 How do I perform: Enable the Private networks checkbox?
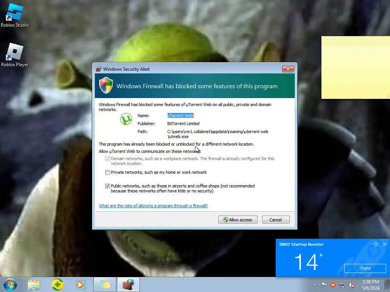click(x=107, y=172)
